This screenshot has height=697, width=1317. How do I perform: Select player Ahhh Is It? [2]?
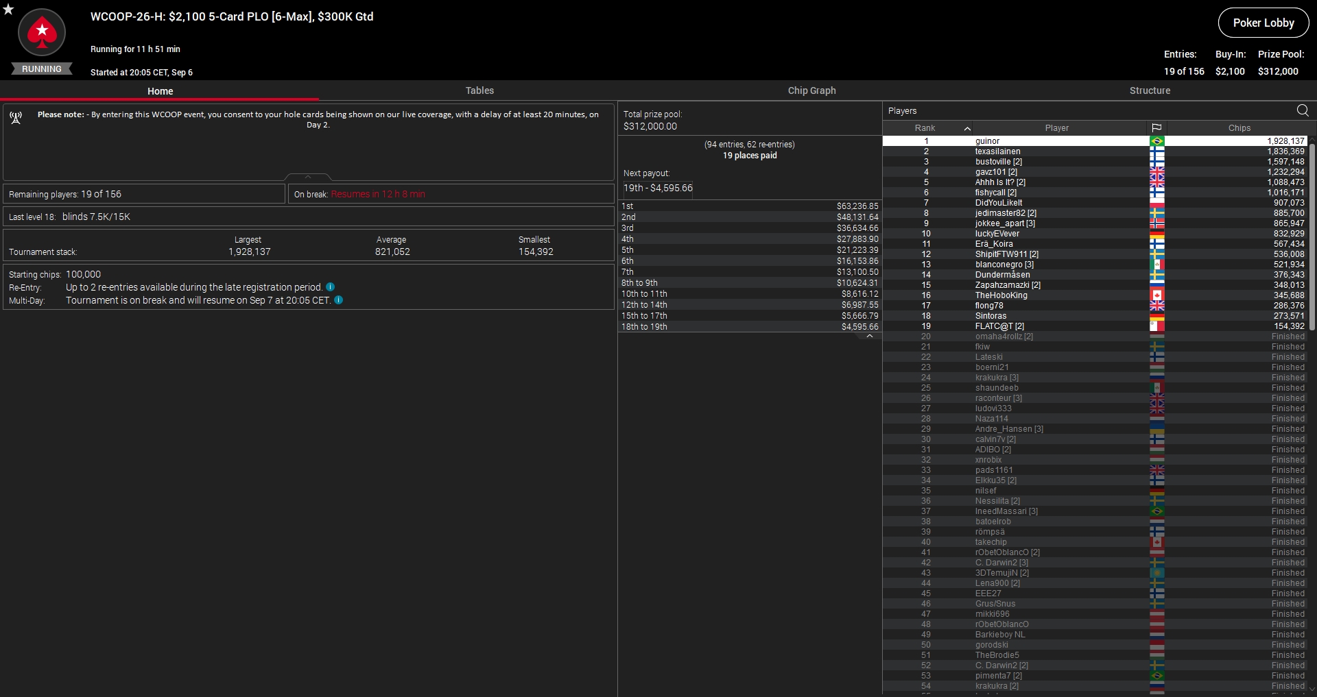pos(1095,182)
